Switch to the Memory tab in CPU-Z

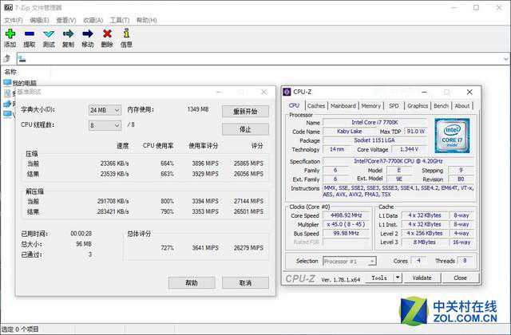pyautogui.click(x=371, y=105)
